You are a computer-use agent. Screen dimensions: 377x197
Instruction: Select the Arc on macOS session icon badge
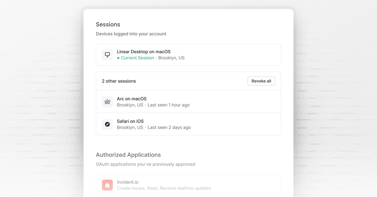(x=107, y=102)
